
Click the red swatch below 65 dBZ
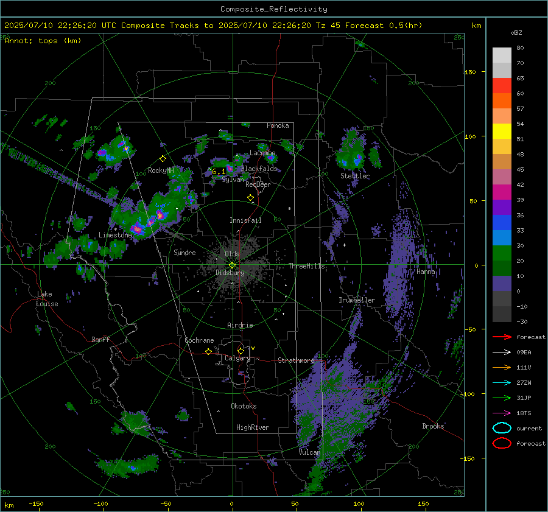pos(502,85)
